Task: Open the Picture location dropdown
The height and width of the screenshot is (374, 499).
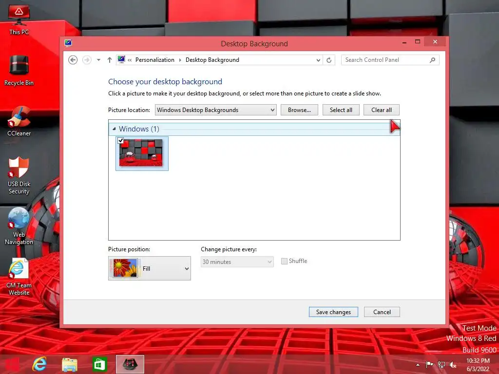Action: point(216,110)
